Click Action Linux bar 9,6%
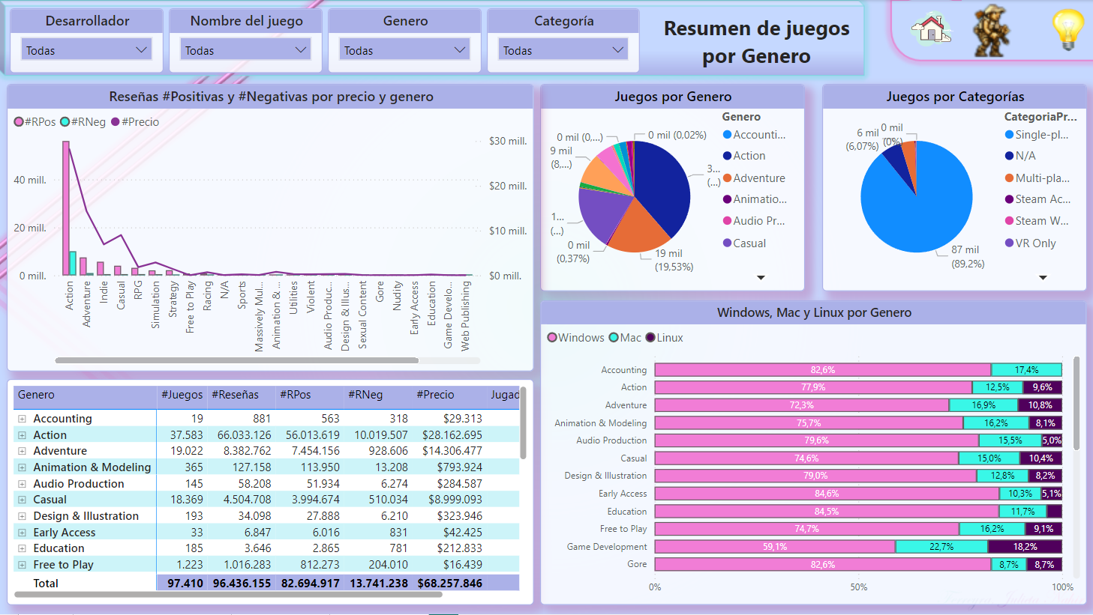This screenshot has width=1093, height=615. pos(1042,387)
